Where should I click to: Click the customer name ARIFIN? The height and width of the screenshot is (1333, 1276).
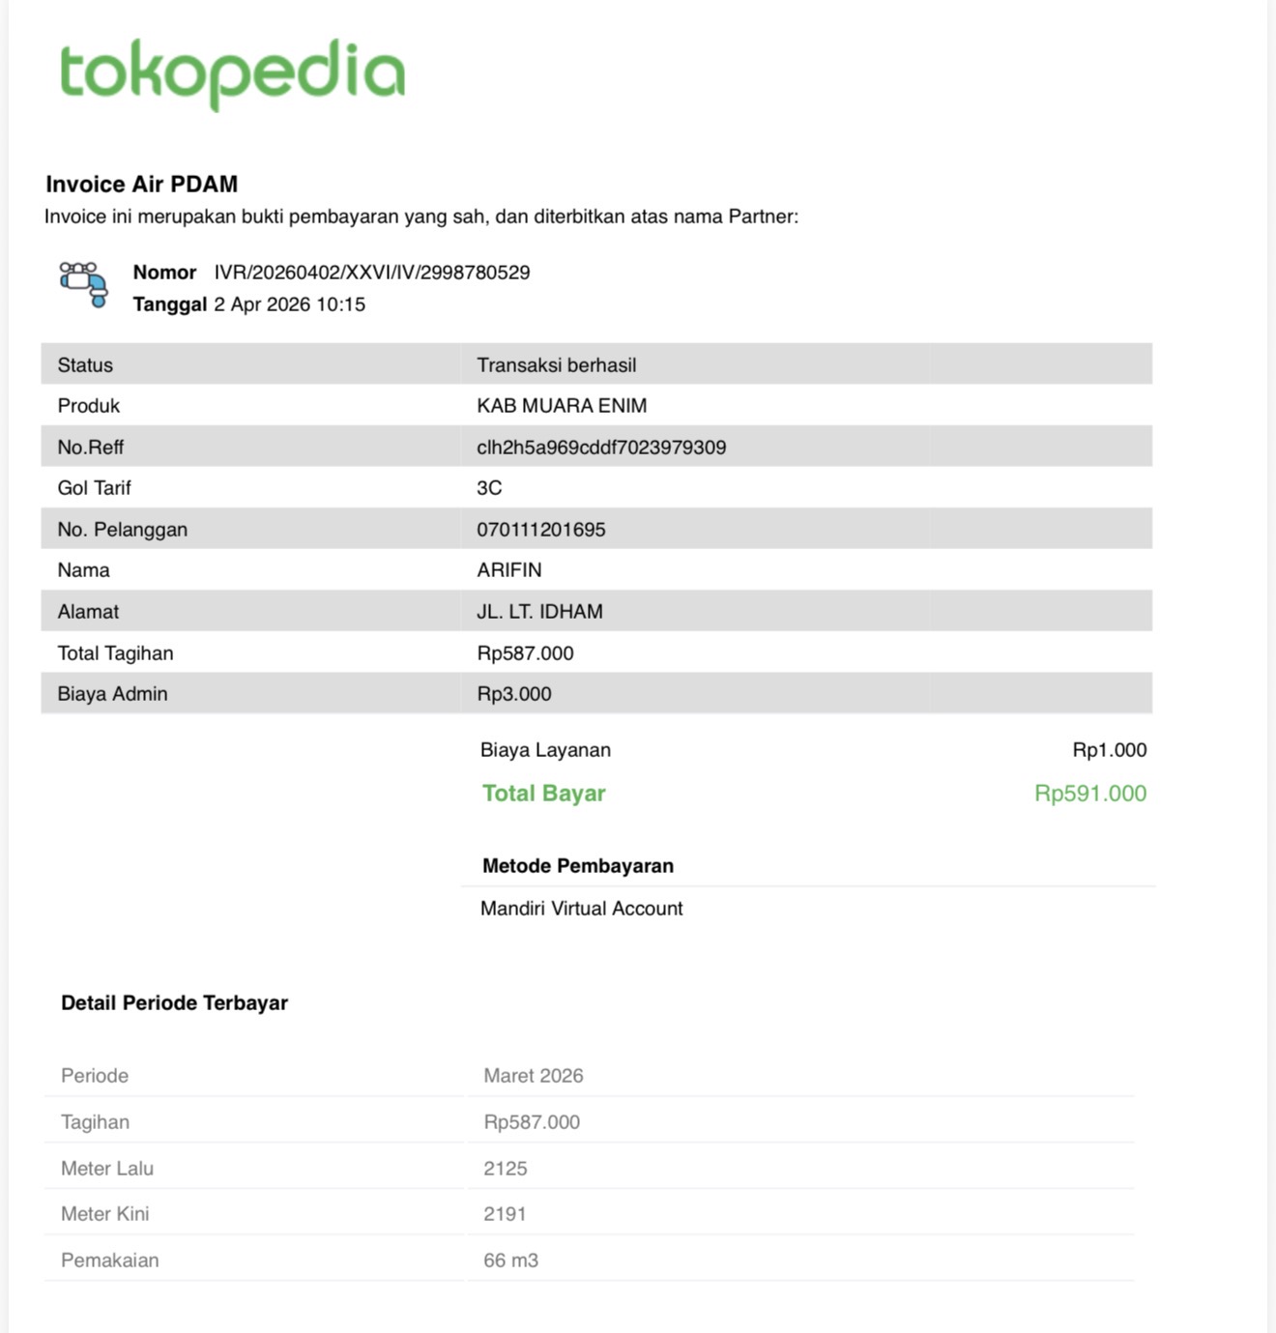509,570
